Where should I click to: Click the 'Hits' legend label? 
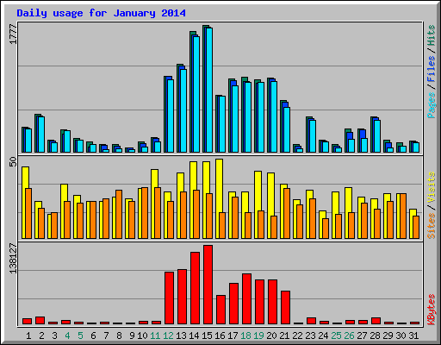pos(431,35)
